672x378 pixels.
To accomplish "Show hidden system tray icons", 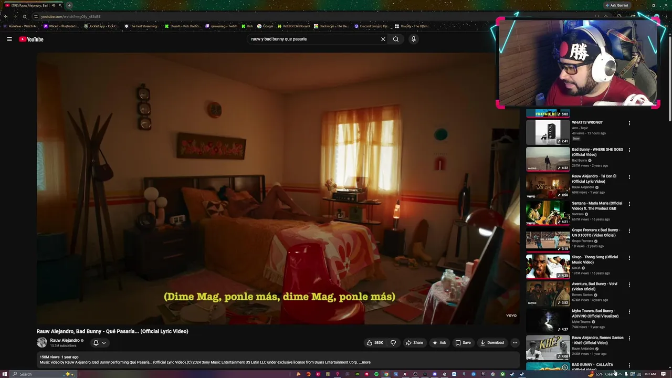I will (x=620, y=374).
